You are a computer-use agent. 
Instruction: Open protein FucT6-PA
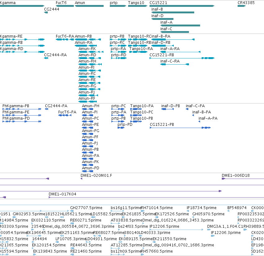point(67,112)
